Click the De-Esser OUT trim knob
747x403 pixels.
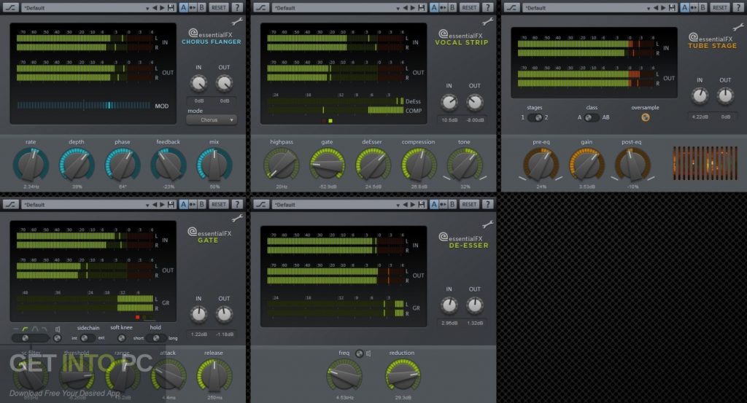point(474,305)
